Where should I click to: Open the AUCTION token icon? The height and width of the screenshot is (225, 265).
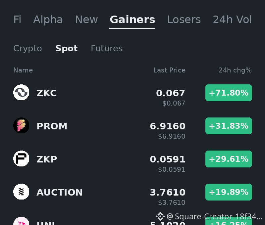pyautogui.click(x=21, y=192)
